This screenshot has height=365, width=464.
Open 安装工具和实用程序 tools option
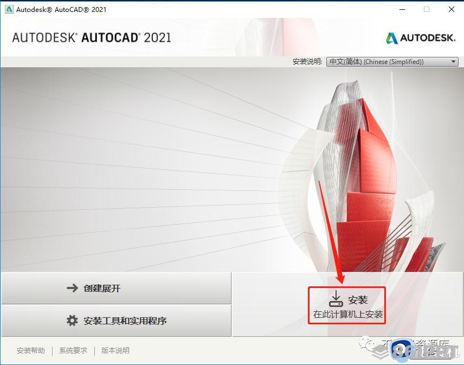pyautogui.click(x=116, y=321)
